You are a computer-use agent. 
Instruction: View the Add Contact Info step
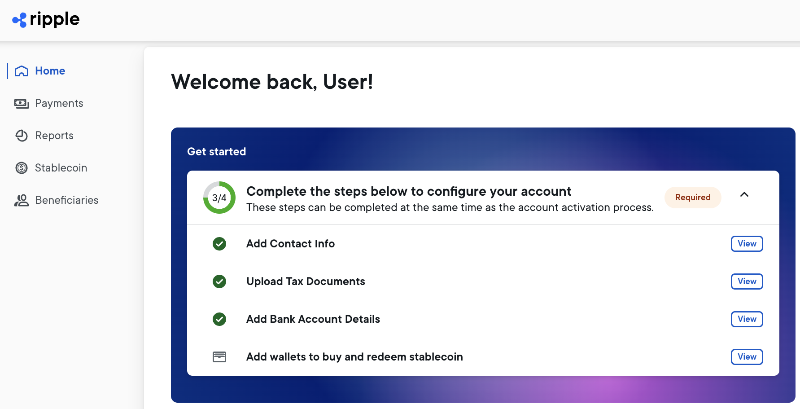point(747,244)
